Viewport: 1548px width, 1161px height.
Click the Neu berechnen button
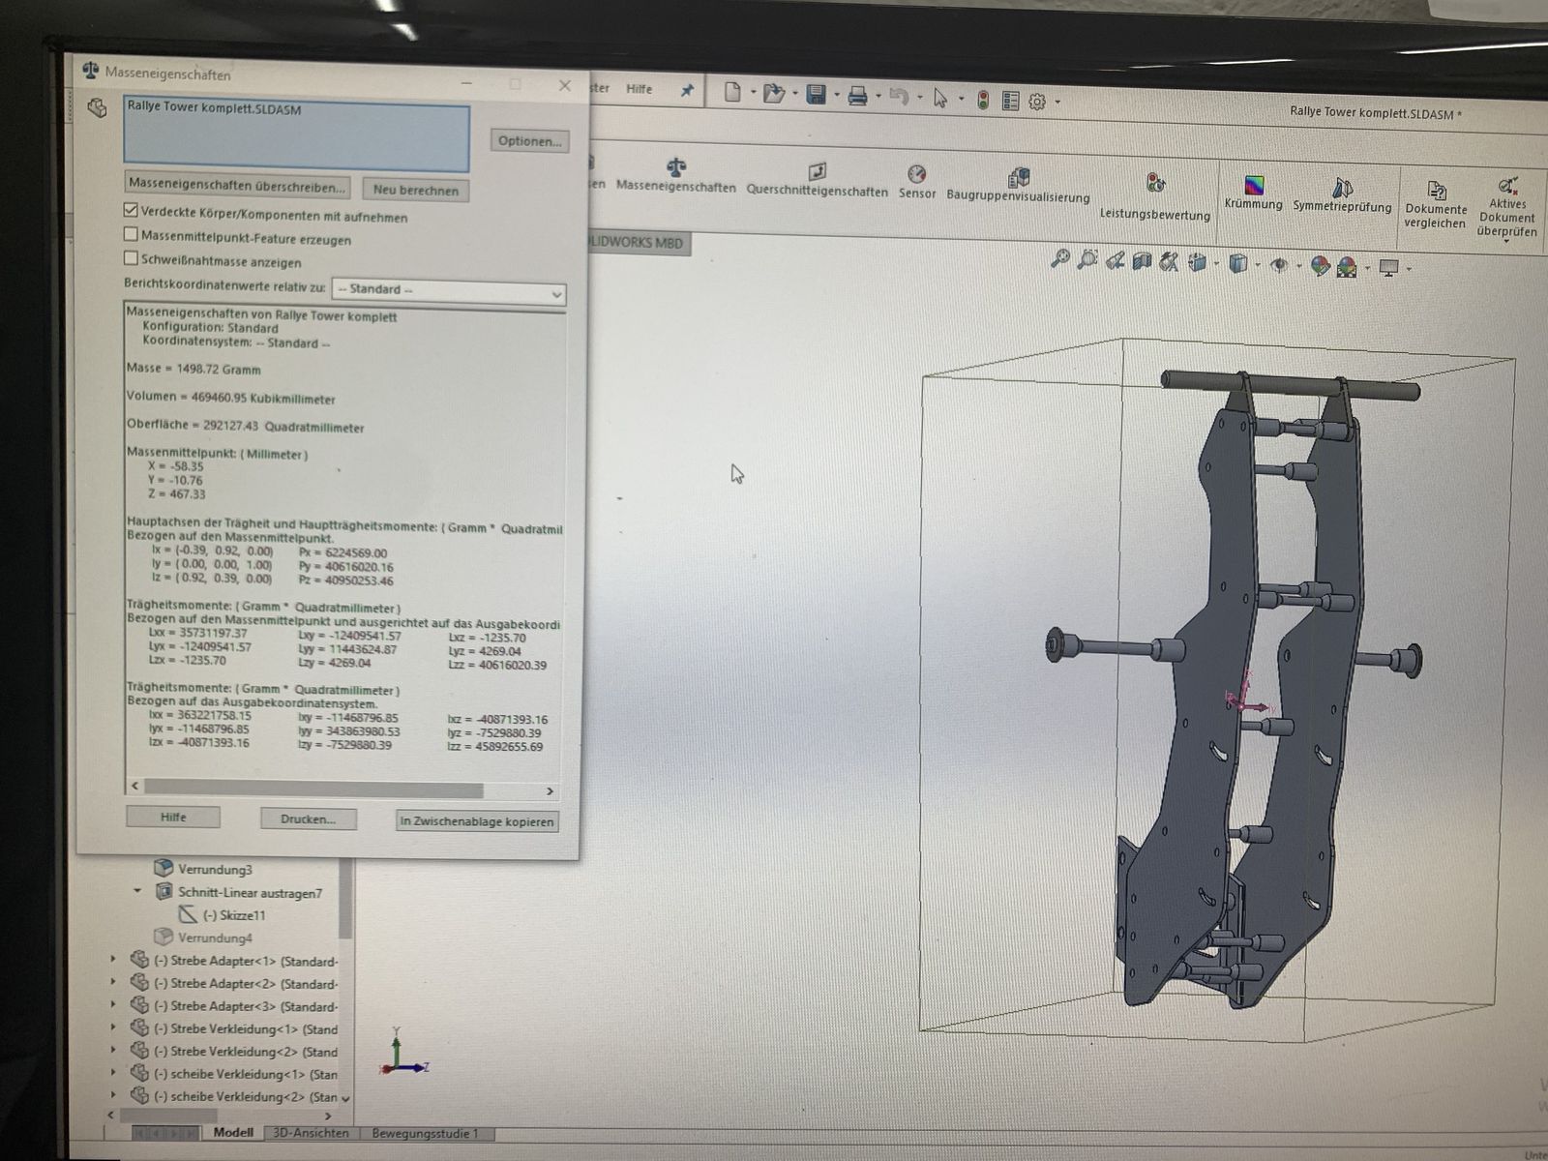point(416,191)
